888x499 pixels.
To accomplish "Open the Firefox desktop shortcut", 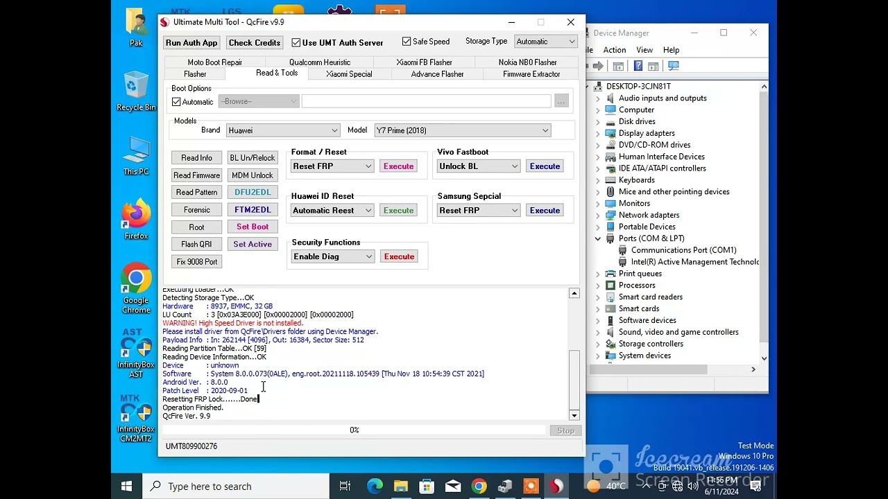I will tap(136, 215).
